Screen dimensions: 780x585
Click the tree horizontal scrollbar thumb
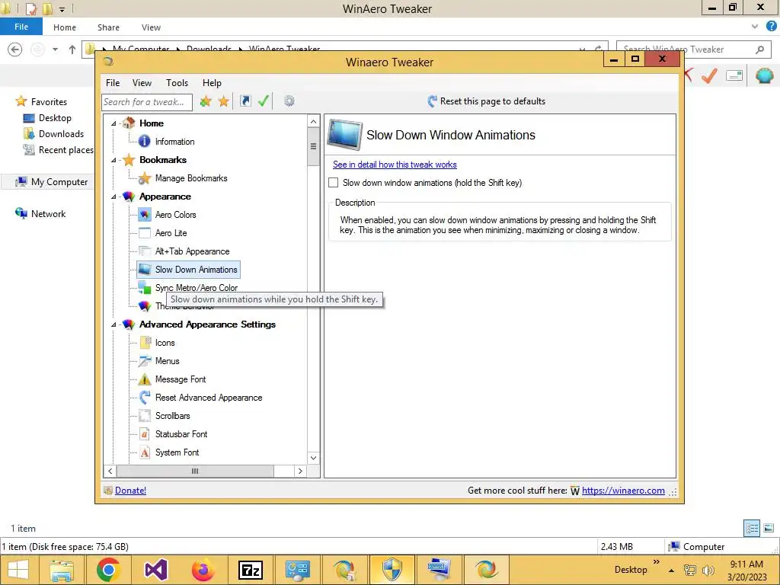[x=195, y=471]
